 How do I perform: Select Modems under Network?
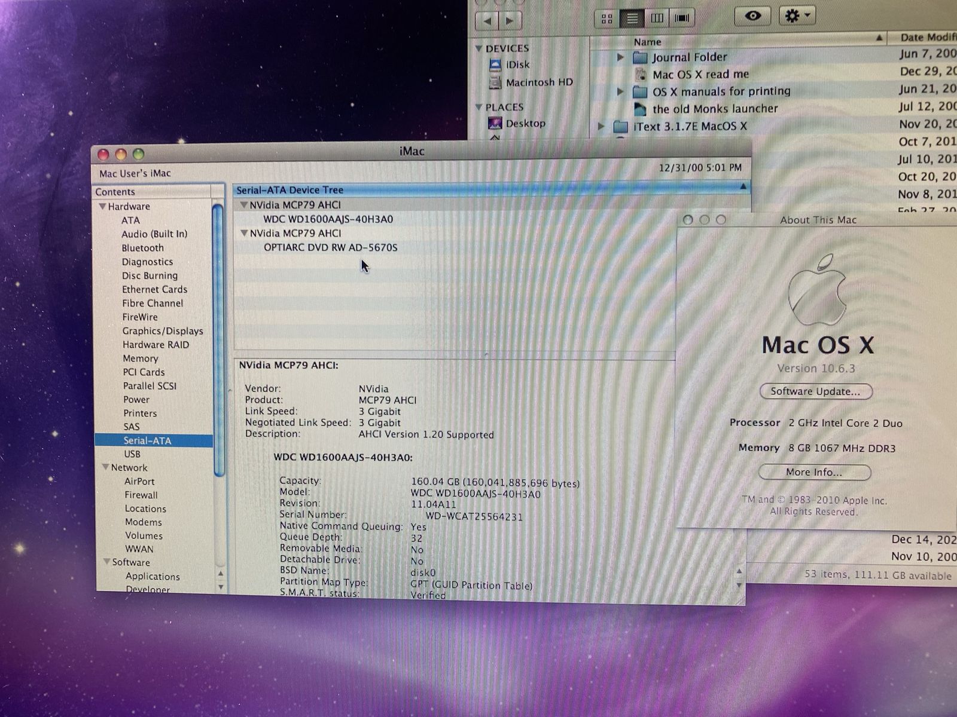[143, 522]
